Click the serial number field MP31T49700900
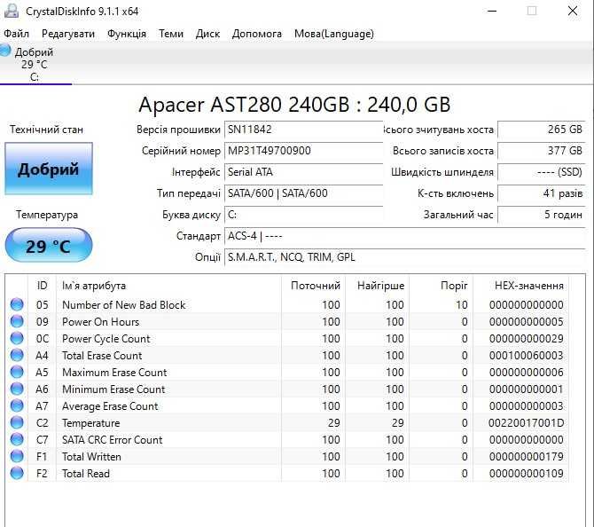This screenshot has height=527, width=594. pos(303,151)
